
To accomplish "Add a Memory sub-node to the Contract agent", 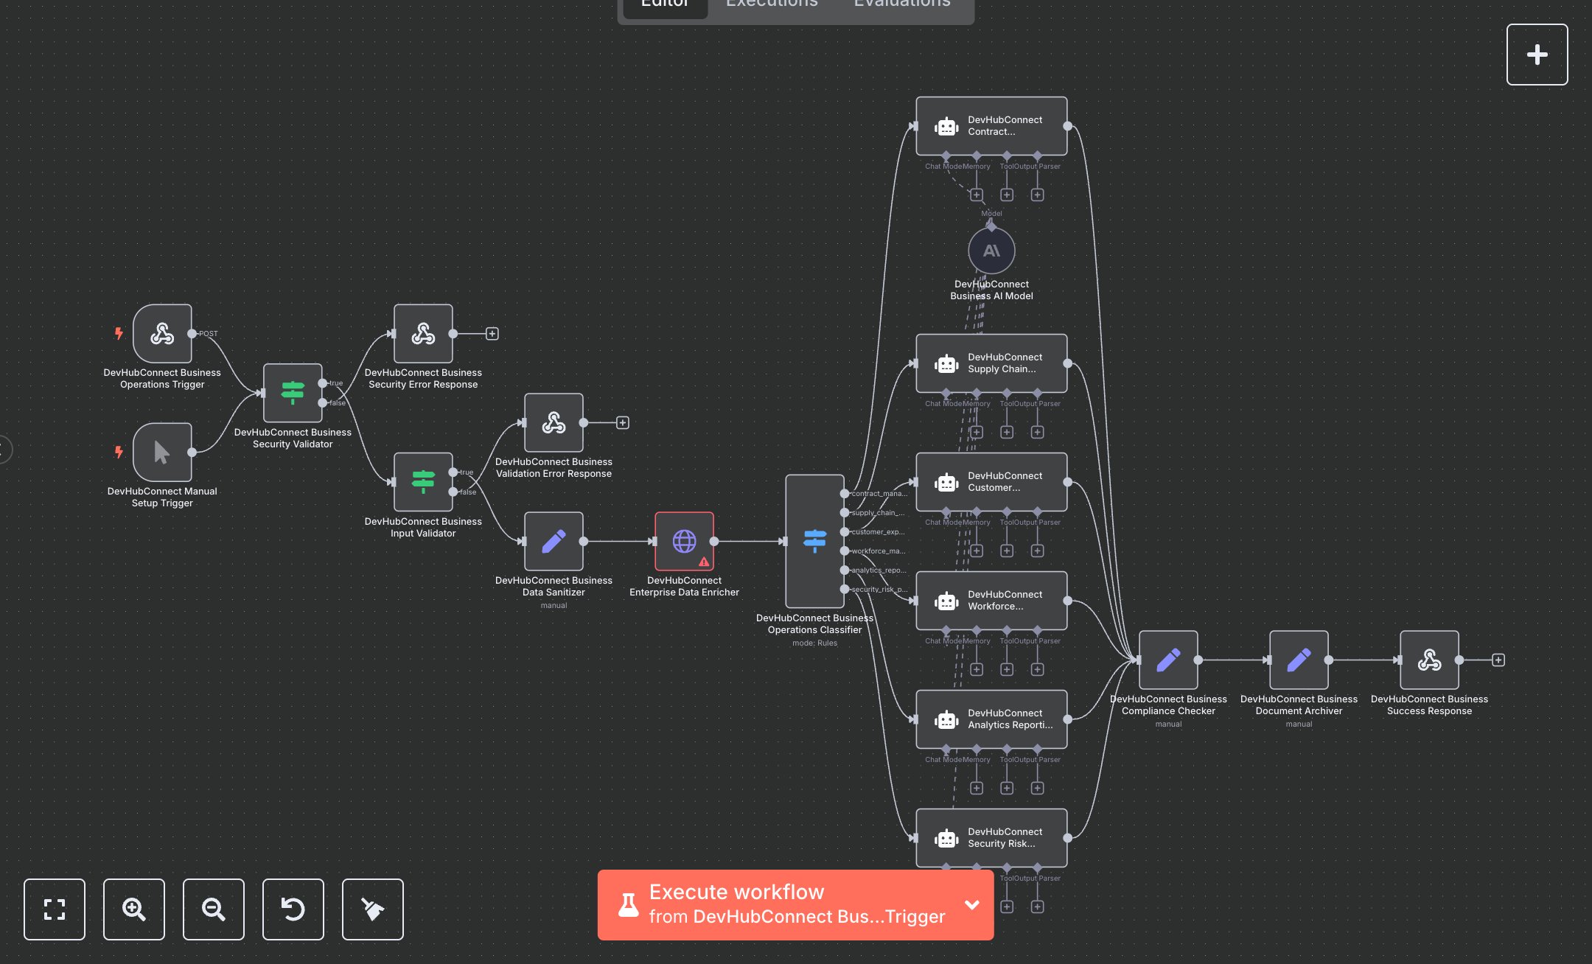I will pos(976,195).
